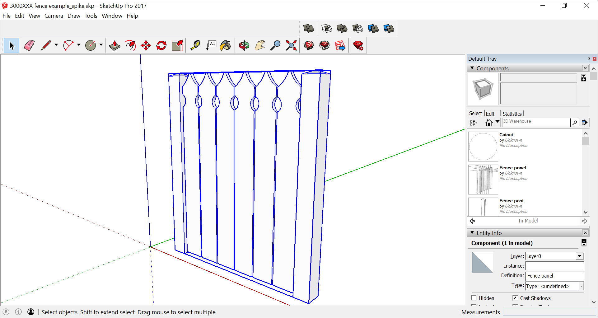The height and width of the screenshot is (318, 598).
Task: Activate the Paint Bucket tool
Action: 225,45
